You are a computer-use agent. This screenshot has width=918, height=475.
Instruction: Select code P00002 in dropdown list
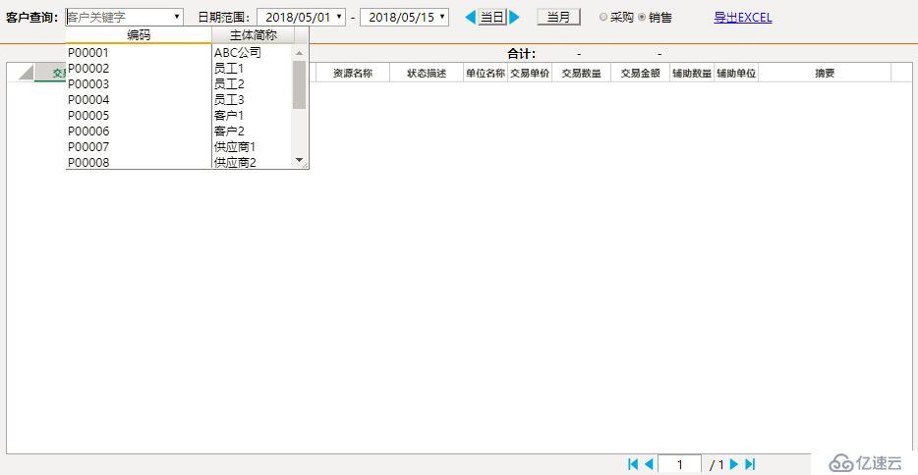coord(88,69)
